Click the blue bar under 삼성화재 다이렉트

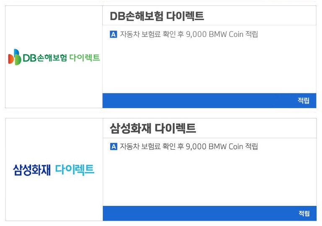[x=210, y=213]
